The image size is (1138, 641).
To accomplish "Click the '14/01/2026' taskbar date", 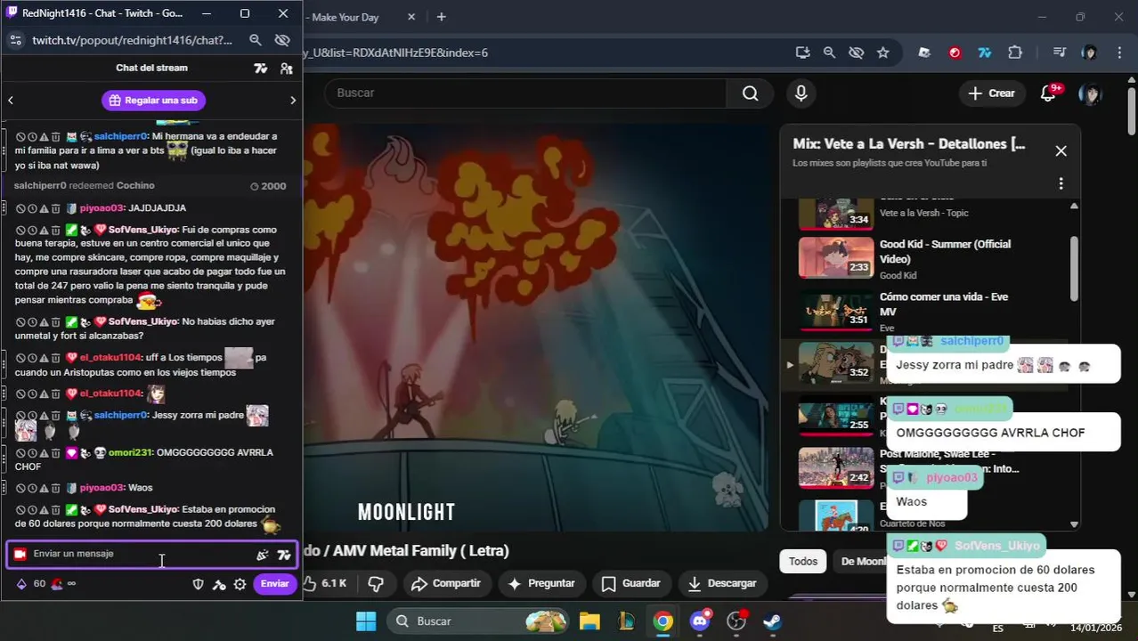I will pyautogui.click(x=1097, y=628).
